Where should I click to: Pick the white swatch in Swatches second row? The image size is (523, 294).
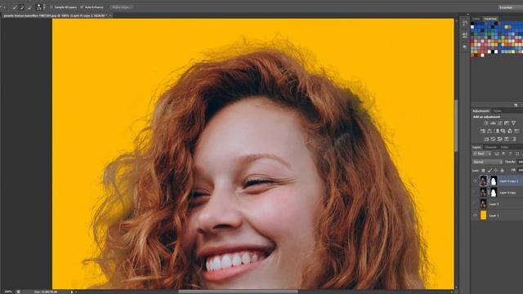point(472,27)
